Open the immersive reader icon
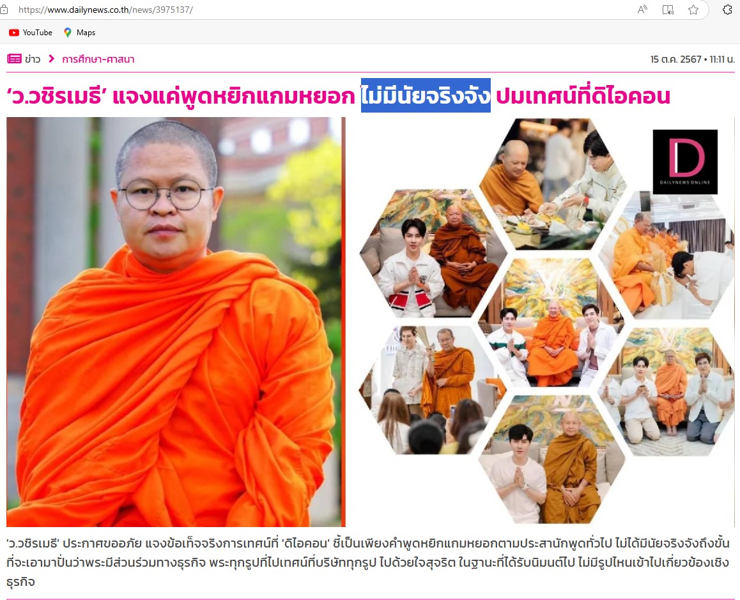Image resolution: width=740 pixels, height=600 pixels. [x=668, y=10]
